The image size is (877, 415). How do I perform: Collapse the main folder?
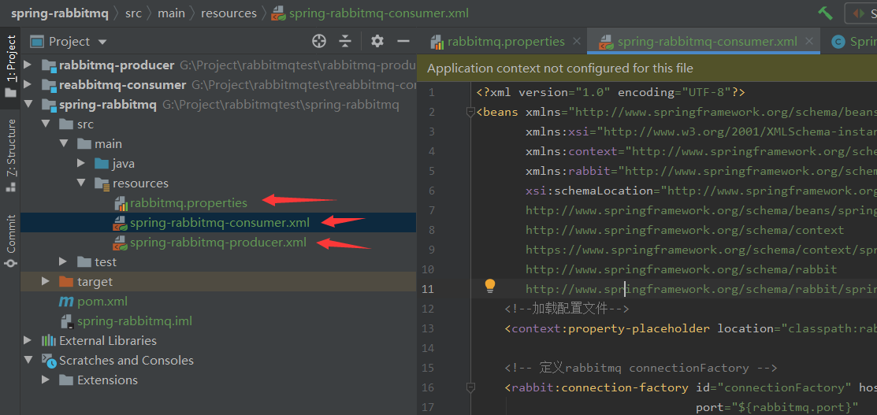[64, 144]
